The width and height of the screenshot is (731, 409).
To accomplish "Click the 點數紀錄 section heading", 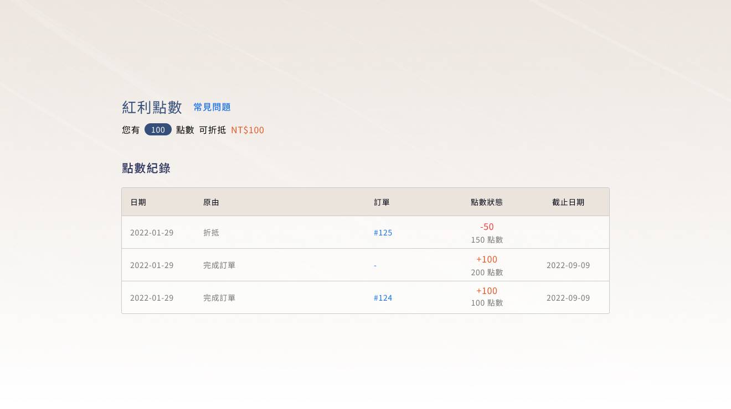I will [x=146, y=168].
